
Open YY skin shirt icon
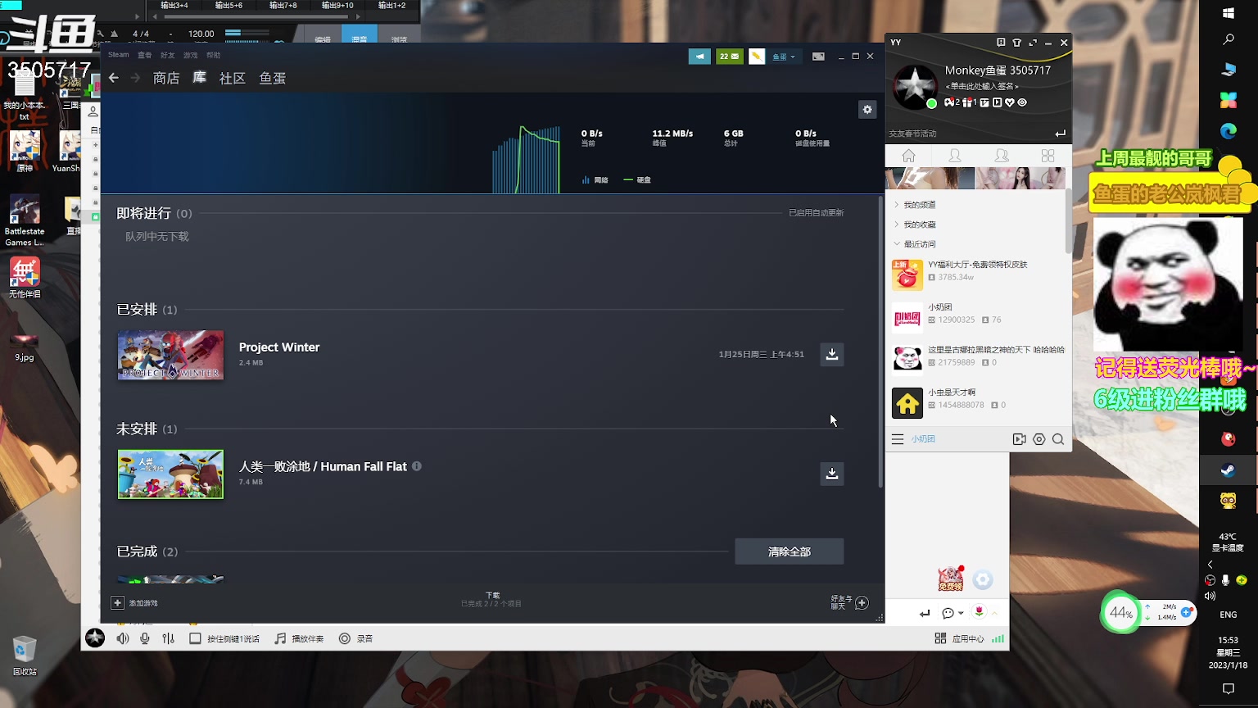pos(1016,43)
